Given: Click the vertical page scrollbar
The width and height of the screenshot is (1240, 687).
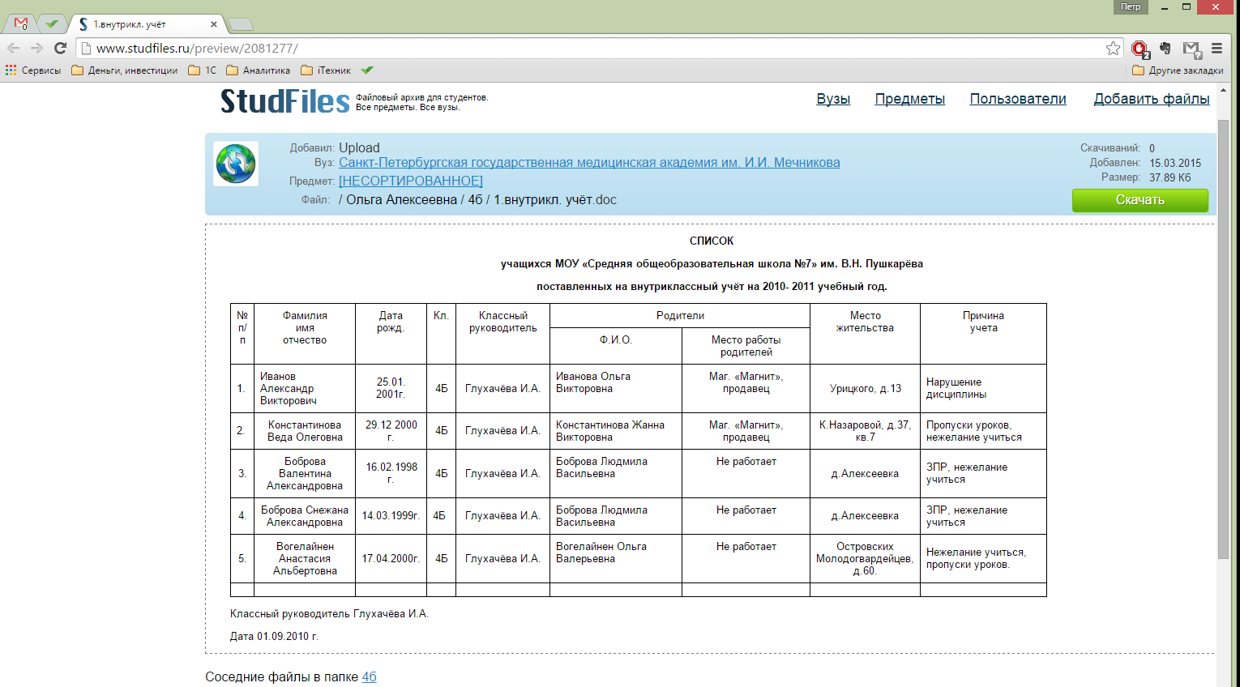Looking at the screenshot, I should point(1223,340).
